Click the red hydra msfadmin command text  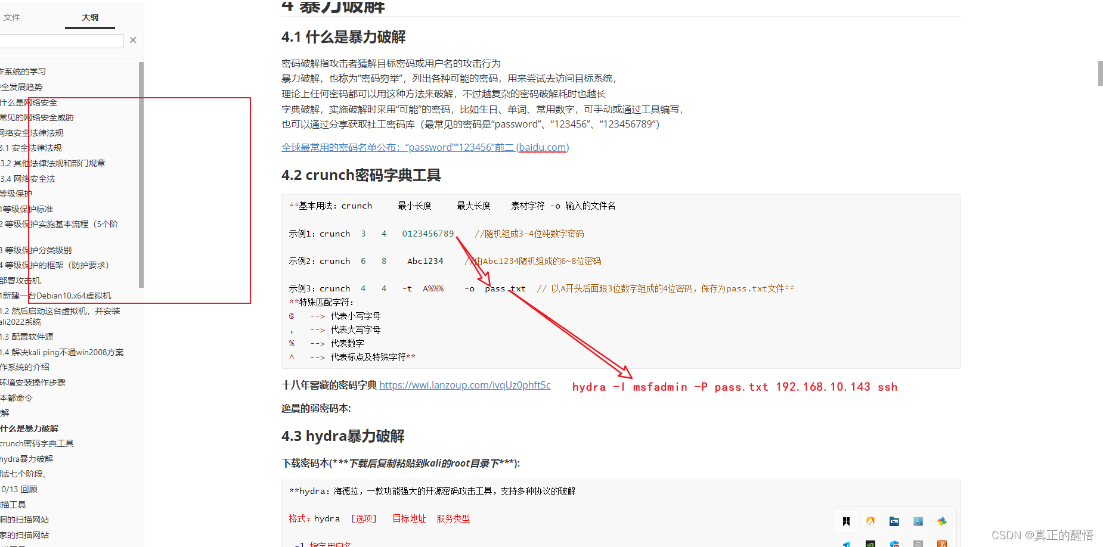coord(735,387)
